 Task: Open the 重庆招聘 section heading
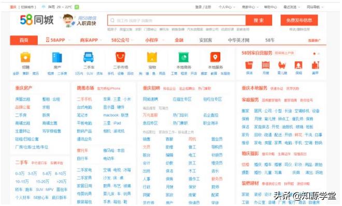(151, 88)
